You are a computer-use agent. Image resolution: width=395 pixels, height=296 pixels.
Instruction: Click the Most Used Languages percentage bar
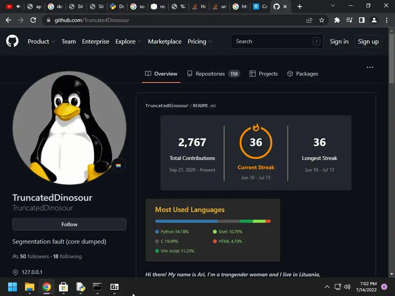tap(213, 221)
